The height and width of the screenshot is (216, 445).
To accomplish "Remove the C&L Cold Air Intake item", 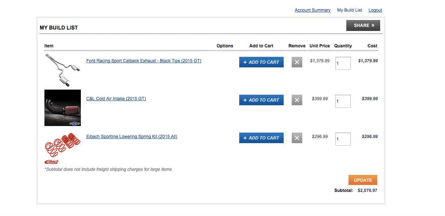I will [x=297, y=100].
